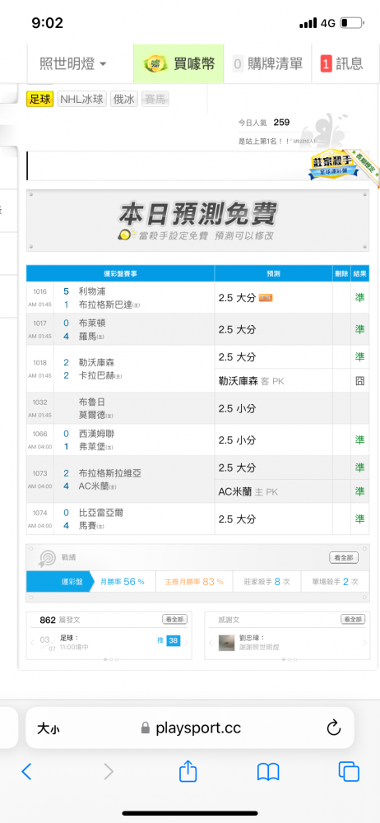Reload the page in Safari
The width and height of the screenshot is (380, 823).
point(334,728)
